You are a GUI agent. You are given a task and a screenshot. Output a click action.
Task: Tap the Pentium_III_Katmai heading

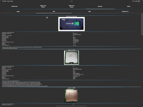click(71, 16)
